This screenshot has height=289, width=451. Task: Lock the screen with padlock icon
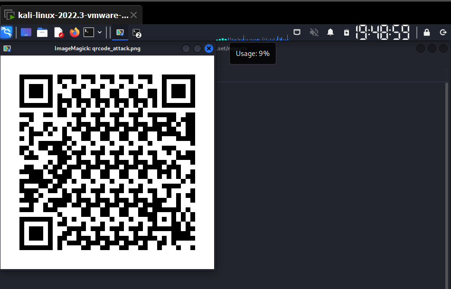tap(426, 32)
